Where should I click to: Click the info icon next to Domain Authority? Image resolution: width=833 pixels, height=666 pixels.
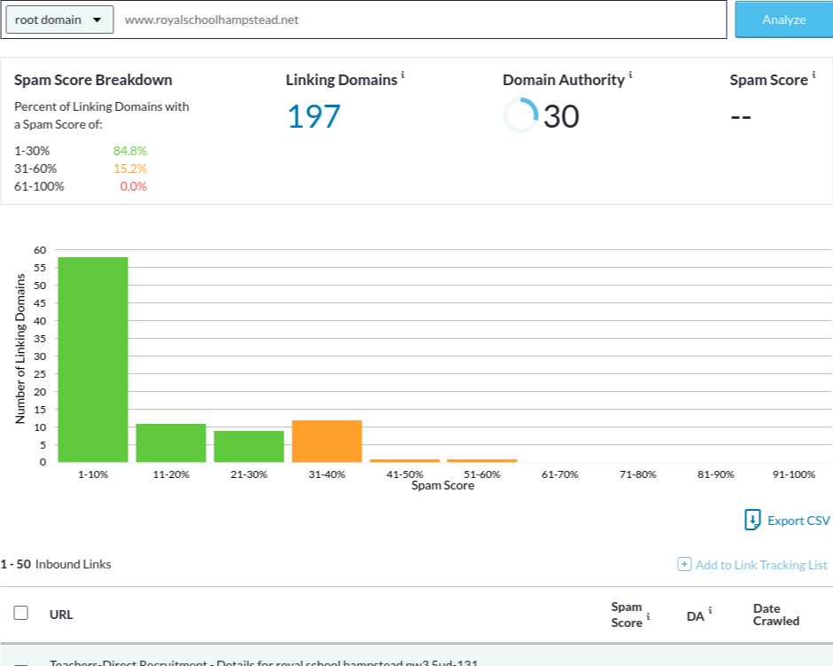[631, 75]
